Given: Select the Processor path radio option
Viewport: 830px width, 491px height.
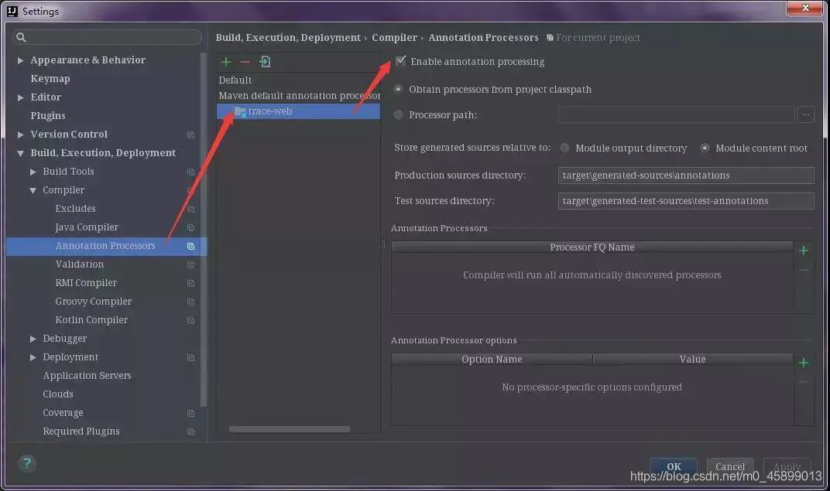Looking at the screenshot, I should pos(398,114).
